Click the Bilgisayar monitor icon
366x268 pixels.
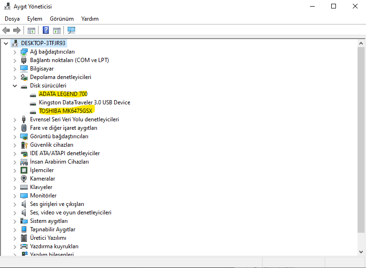24,69
